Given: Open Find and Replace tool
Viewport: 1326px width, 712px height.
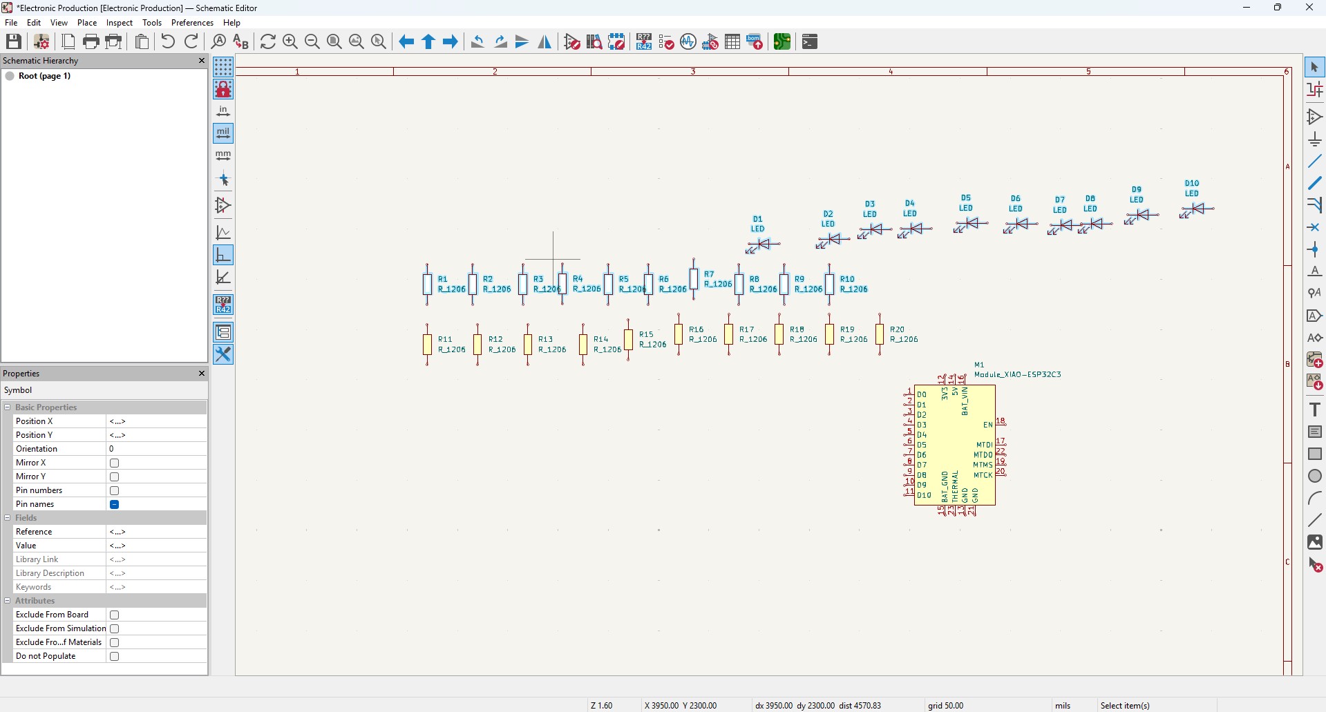Looking at the screenshot, I should pos(240,41).
